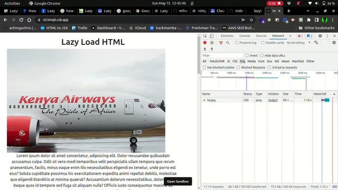This screenshot has height=190, width=338.
Task: Open DevTools main settings gear
Action: (x=320, y=36)
